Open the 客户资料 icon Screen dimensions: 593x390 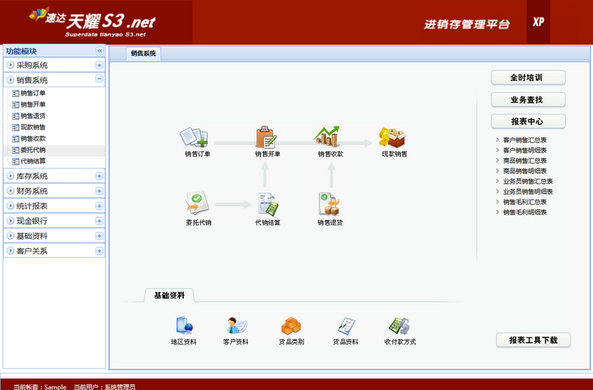click(x=236, y=326)
